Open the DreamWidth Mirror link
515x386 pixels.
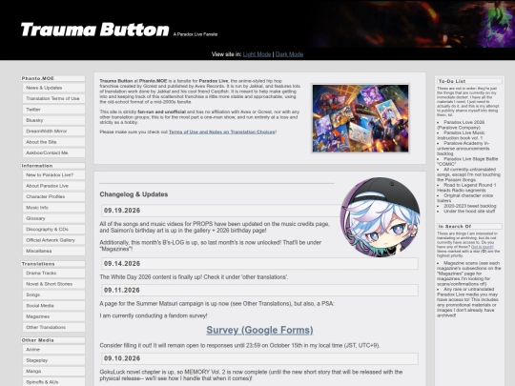pos(53,131)
